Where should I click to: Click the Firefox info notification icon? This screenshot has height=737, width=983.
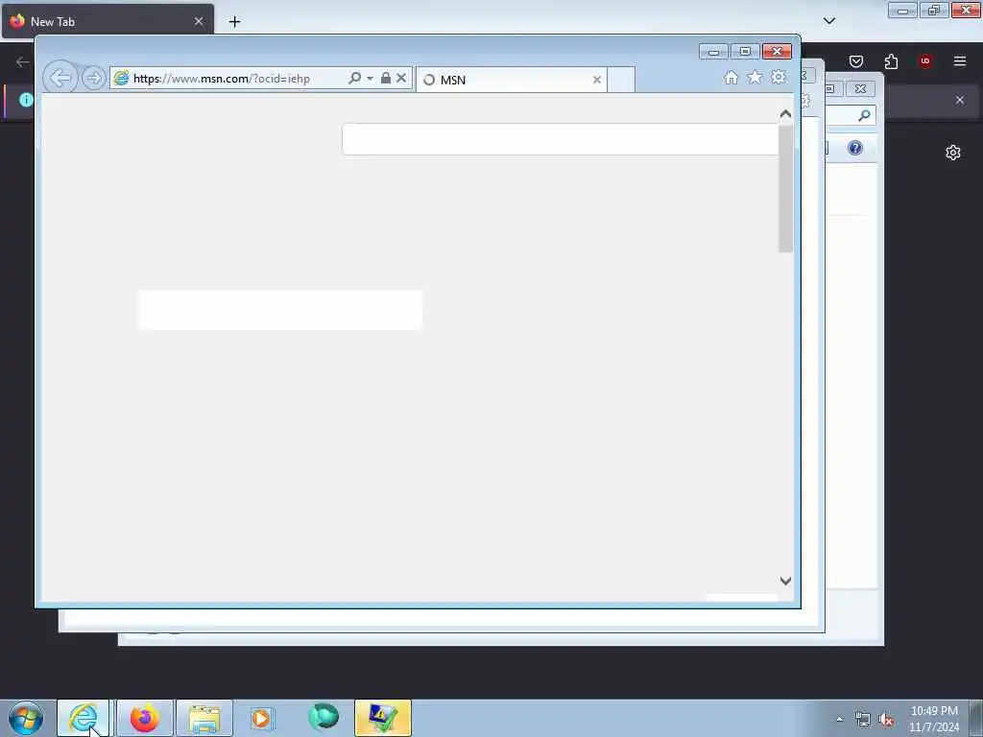pyautogui.click(x=26, y=100)
